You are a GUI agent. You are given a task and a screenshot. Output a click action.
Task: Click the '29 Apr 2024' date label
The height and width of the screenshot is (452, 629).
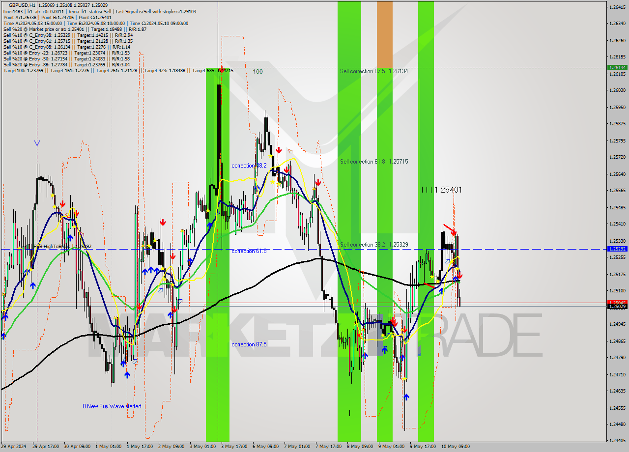tap(14, 447)
